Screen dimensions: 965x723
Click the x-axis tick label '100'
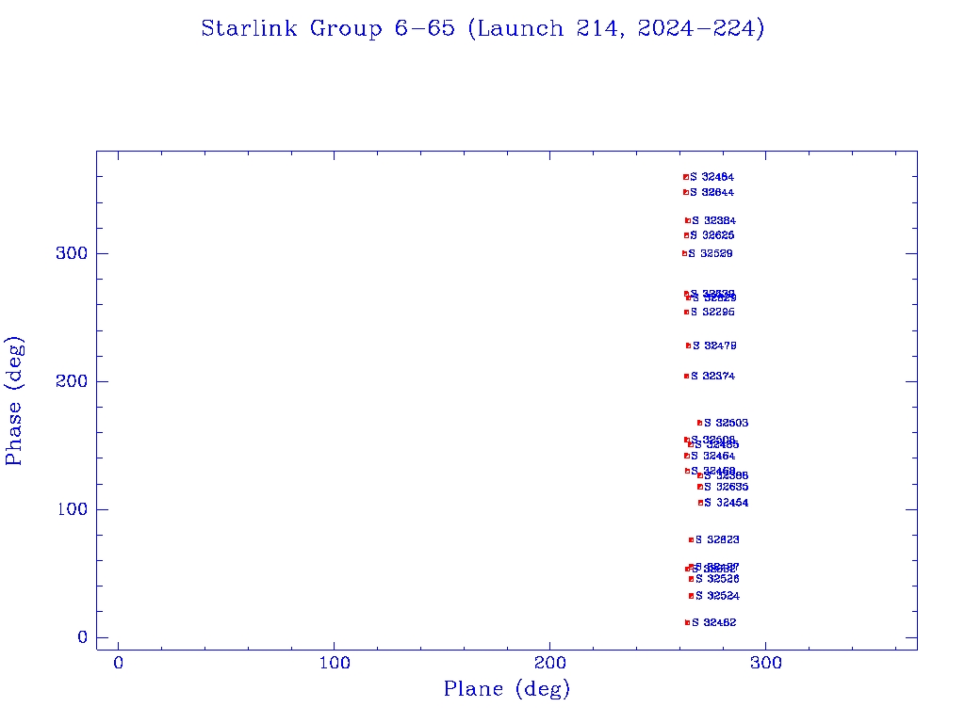[x=335, y=663]
